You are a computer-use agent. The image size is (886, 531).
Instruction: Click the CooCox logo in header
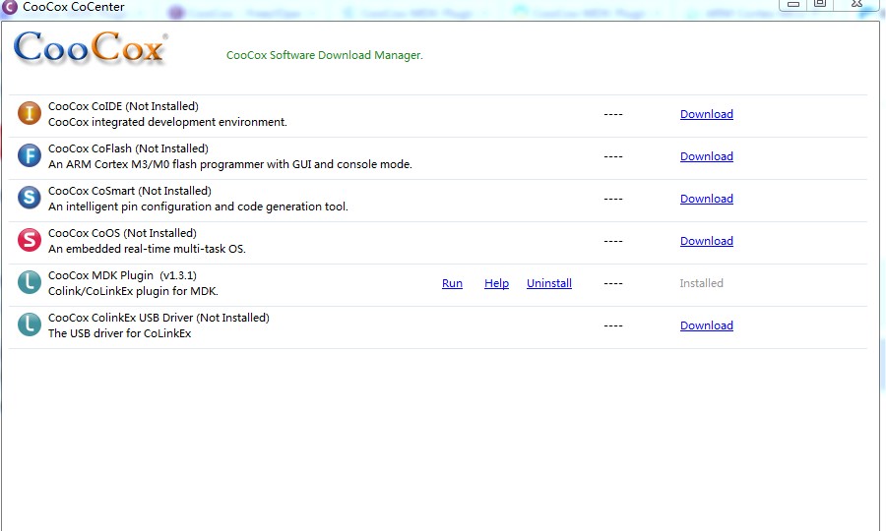pyautogui.click(x=91, y=47)
